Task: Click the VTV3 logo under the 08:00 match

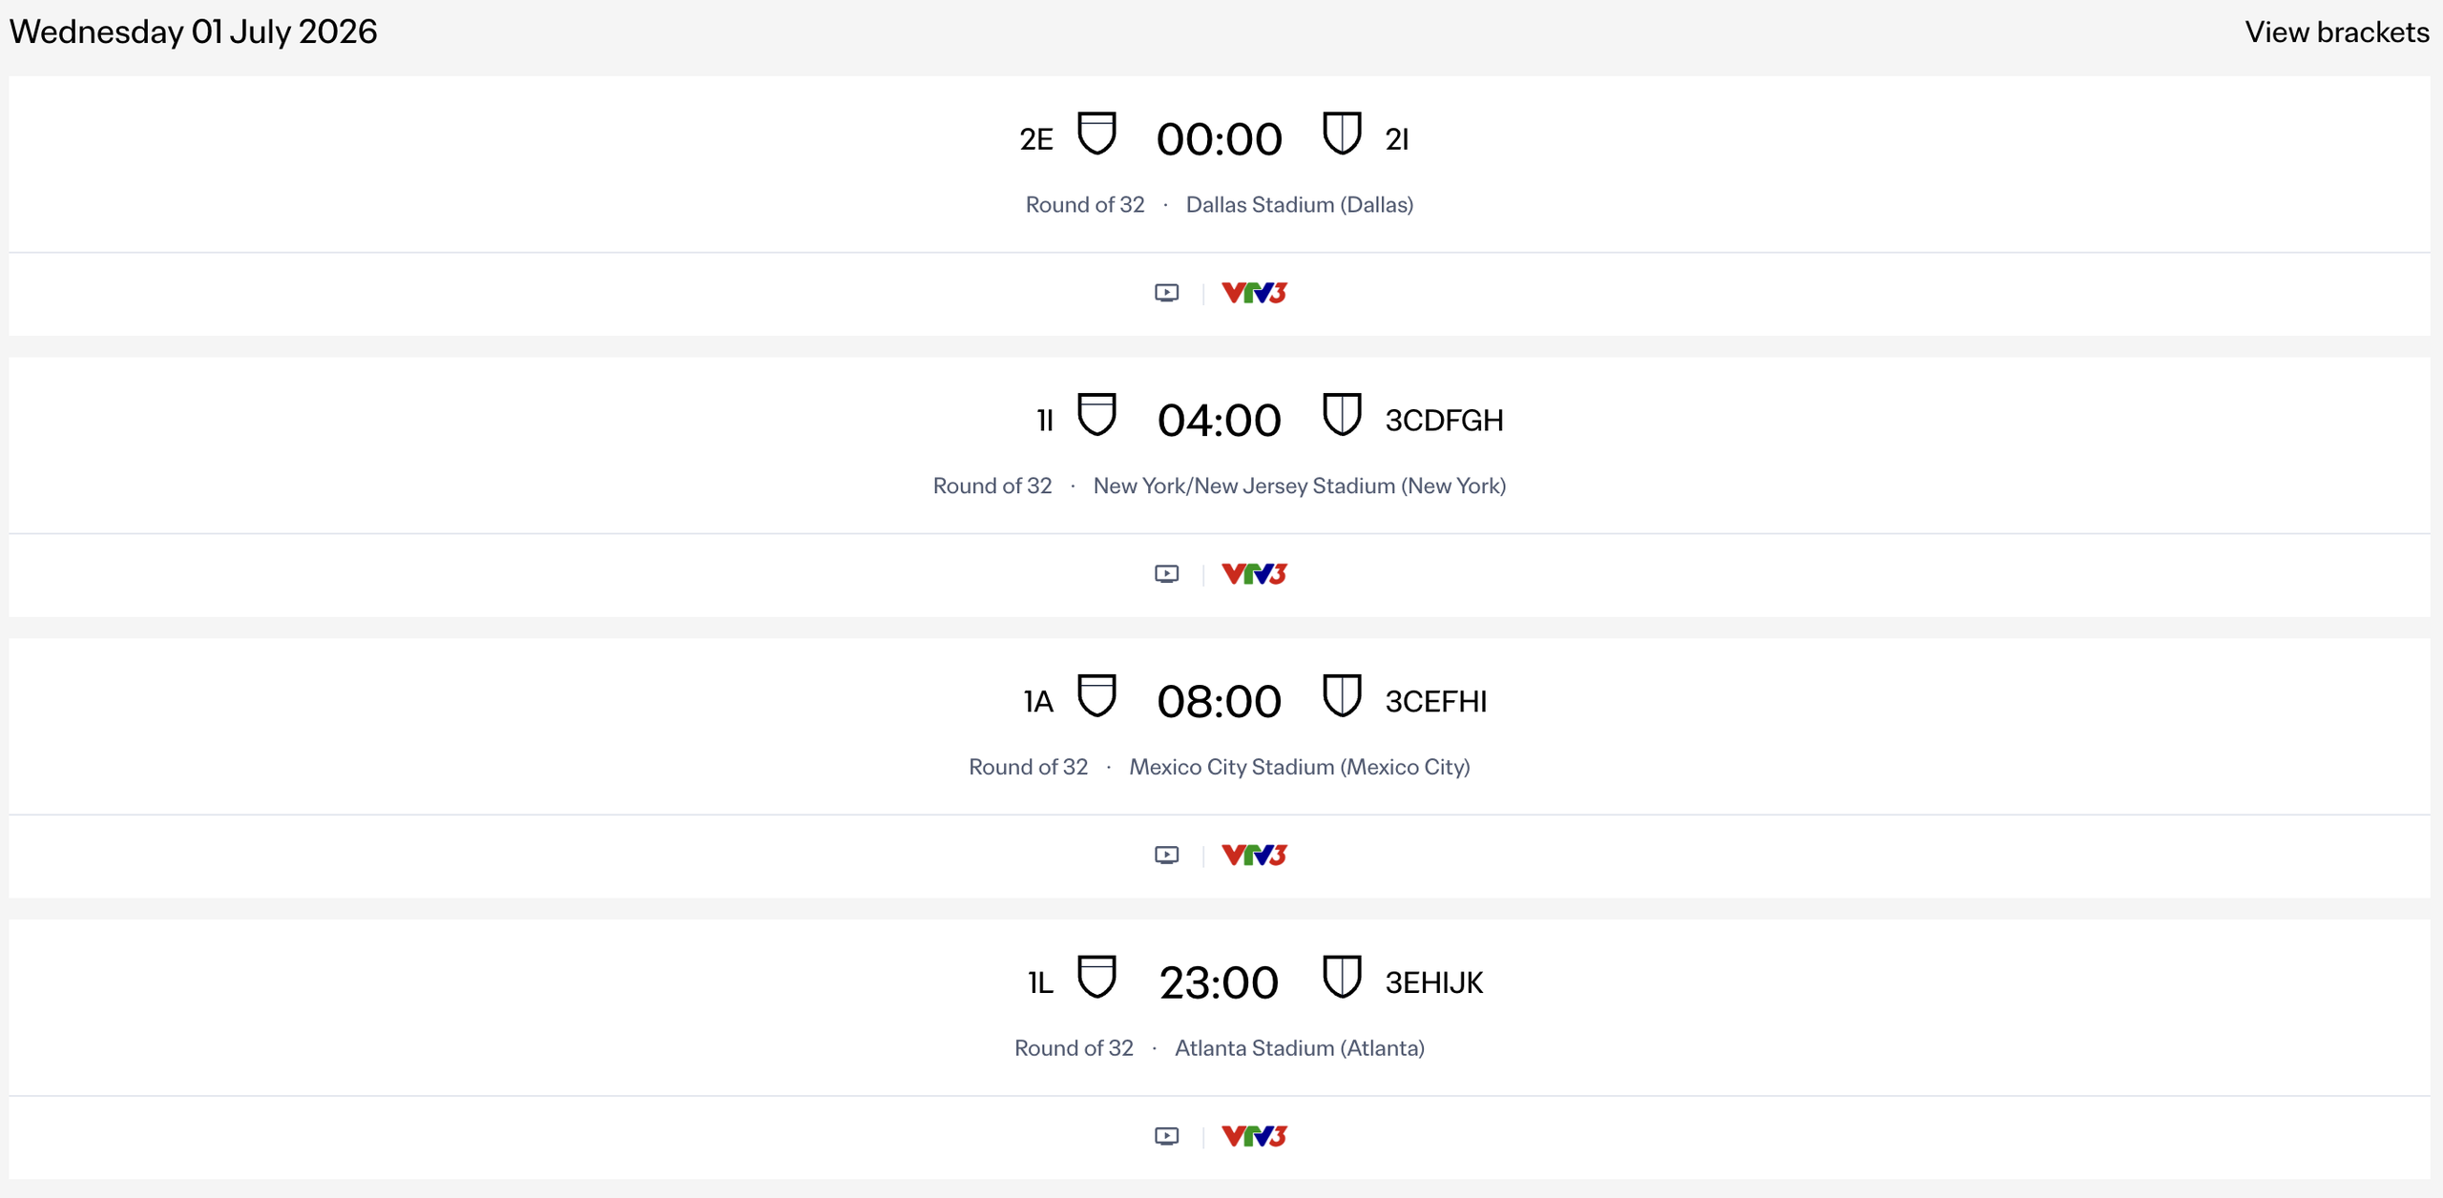Action: pyautogui.click(x=1253, y=855)
